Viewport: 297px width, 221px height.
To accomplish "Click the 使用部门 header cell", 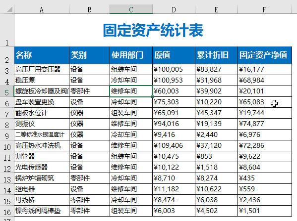I will coord(131,55).
